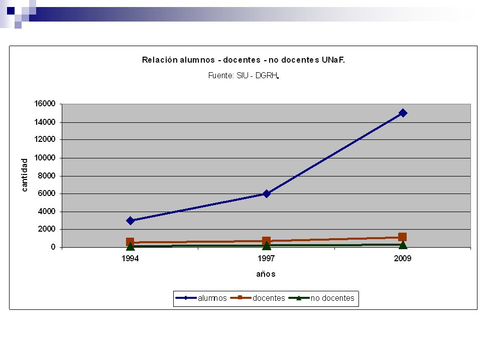Select the 1997 x-axis year label

tap(266, 258)
